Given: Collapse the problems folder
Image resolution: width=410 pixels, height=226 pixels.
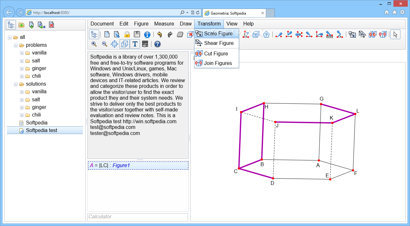Looking at the screenshot, I should pyautogui.click(x=16, y=45).
